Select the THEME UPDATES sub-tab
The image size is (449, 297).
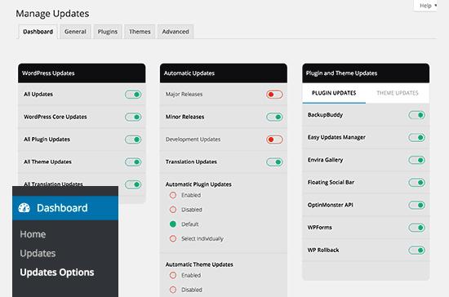point(398,93)
